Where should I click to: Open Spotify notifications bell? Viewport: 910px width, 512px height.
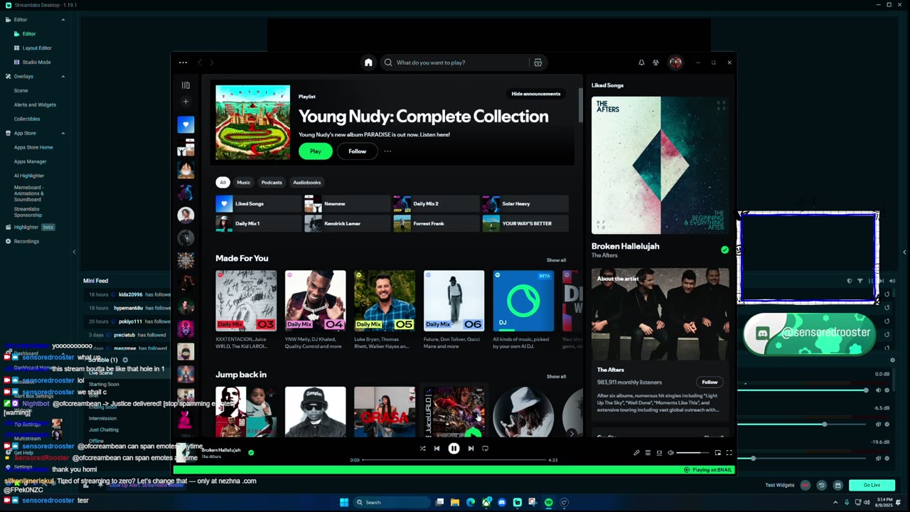[641, 63]
